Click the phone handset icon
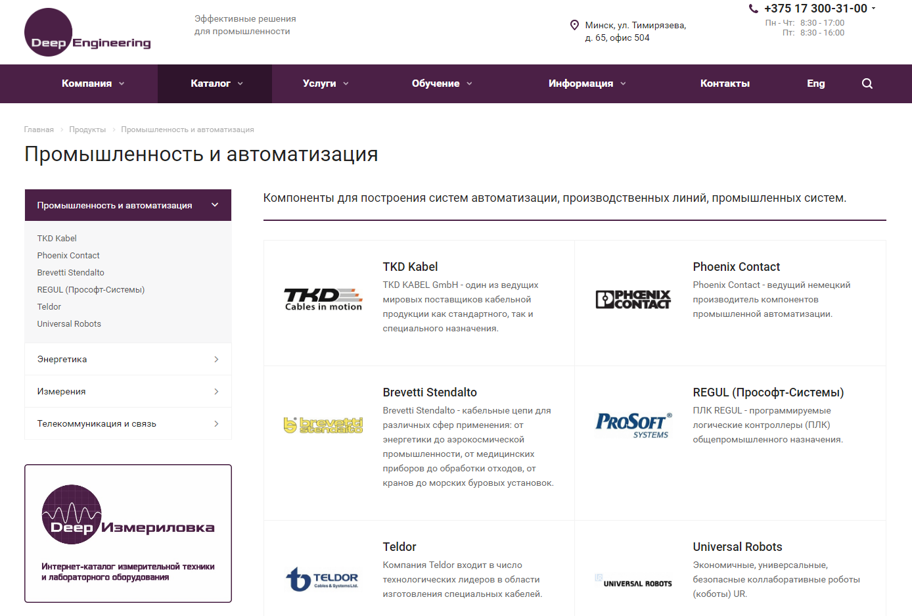Screen dimensions: 912x616 coord(754,9)
